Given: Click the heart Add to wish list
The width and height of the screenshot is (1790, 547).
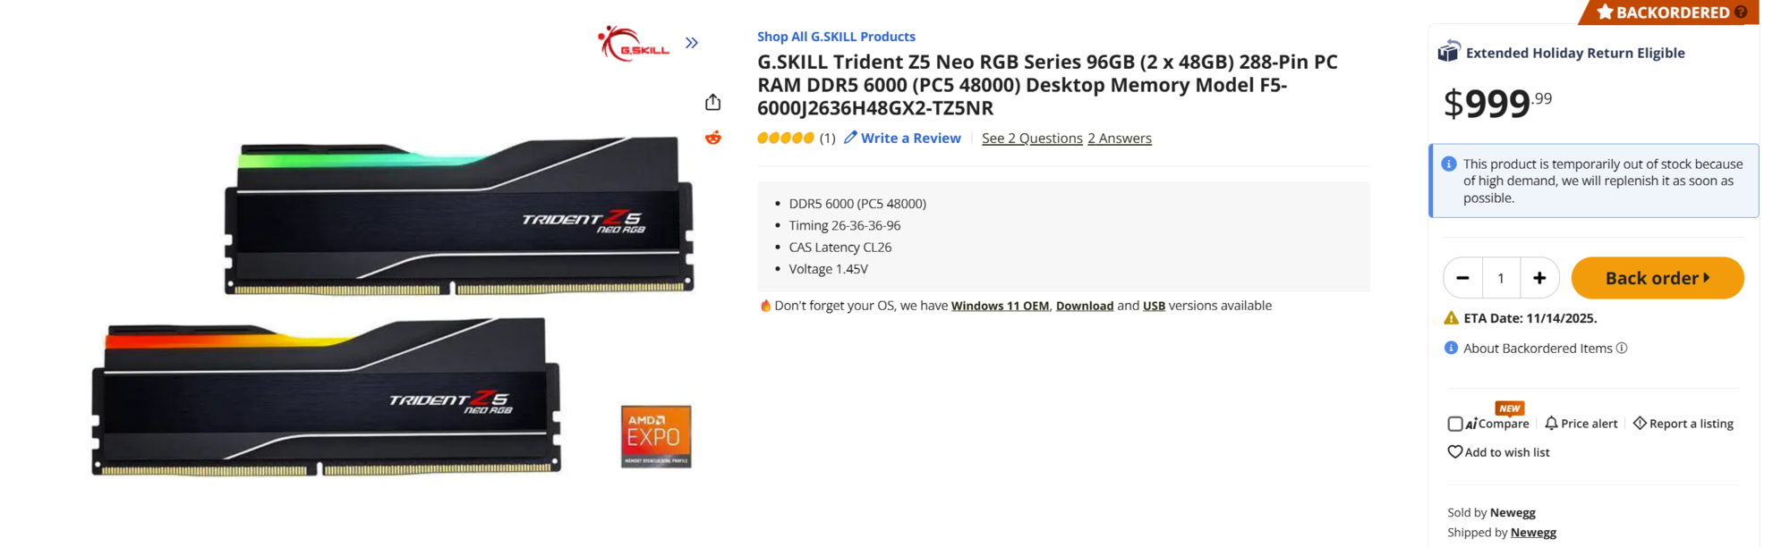Looking at the screenshot, I should click(1455, 452).
